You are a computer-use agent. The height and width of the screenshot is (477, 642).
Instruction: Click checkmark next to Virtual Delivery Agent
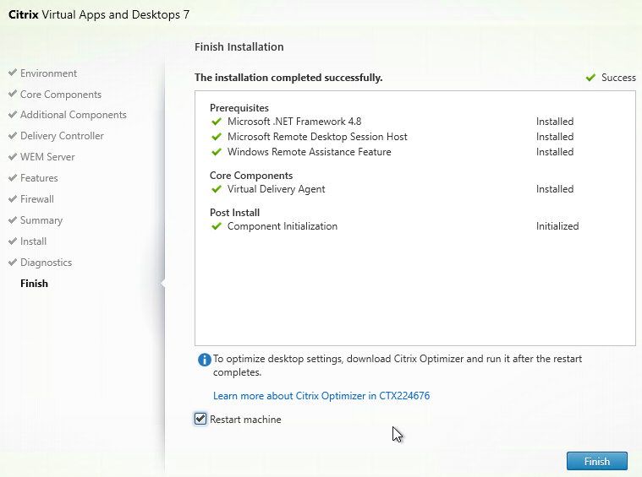(x=217, y=189)
